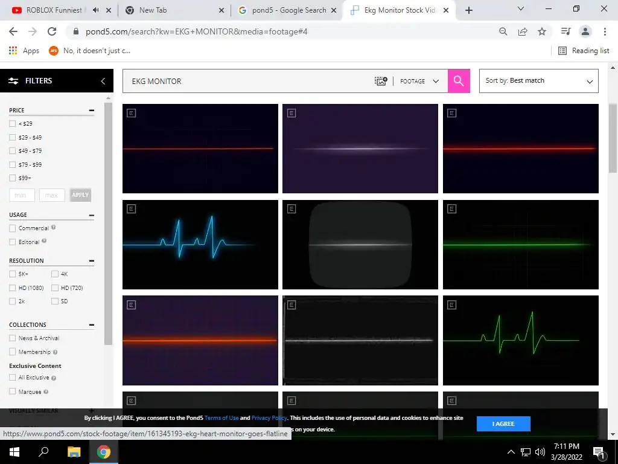Click the filters panel scrollbar
Viewport: 618px width, 464px height.
pos(109,223)
